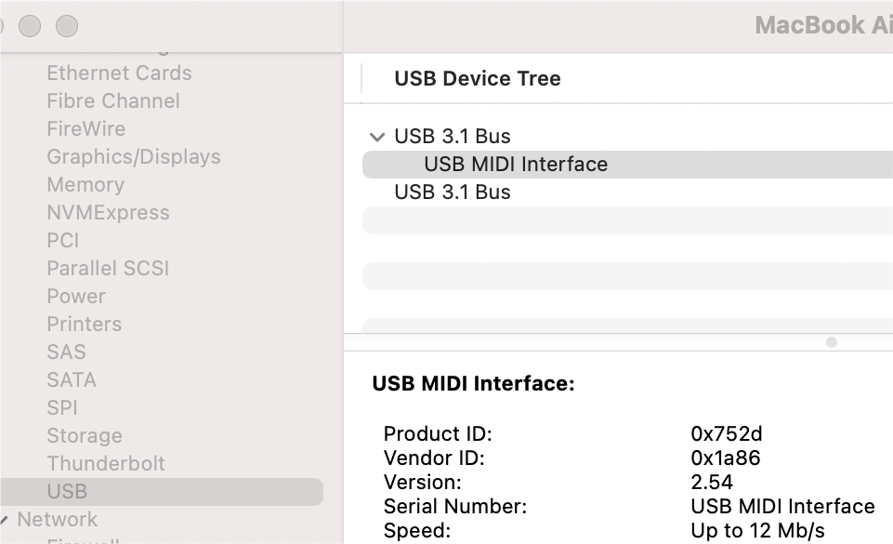Screen dimensions: 893x544
Task: Expand the second USB 3.1 Bus
Action: [x=376, y=192]
